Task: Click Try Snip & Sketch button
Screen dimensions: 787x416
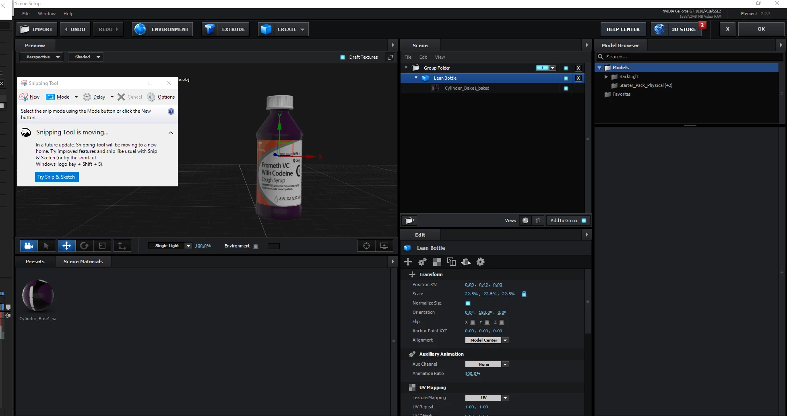Action: (x=56, y=177)
